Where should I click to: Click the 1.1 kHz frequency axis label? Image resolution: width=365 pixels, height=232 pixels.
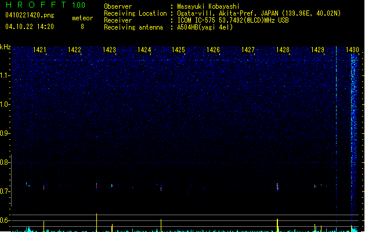tap(5, 75)
